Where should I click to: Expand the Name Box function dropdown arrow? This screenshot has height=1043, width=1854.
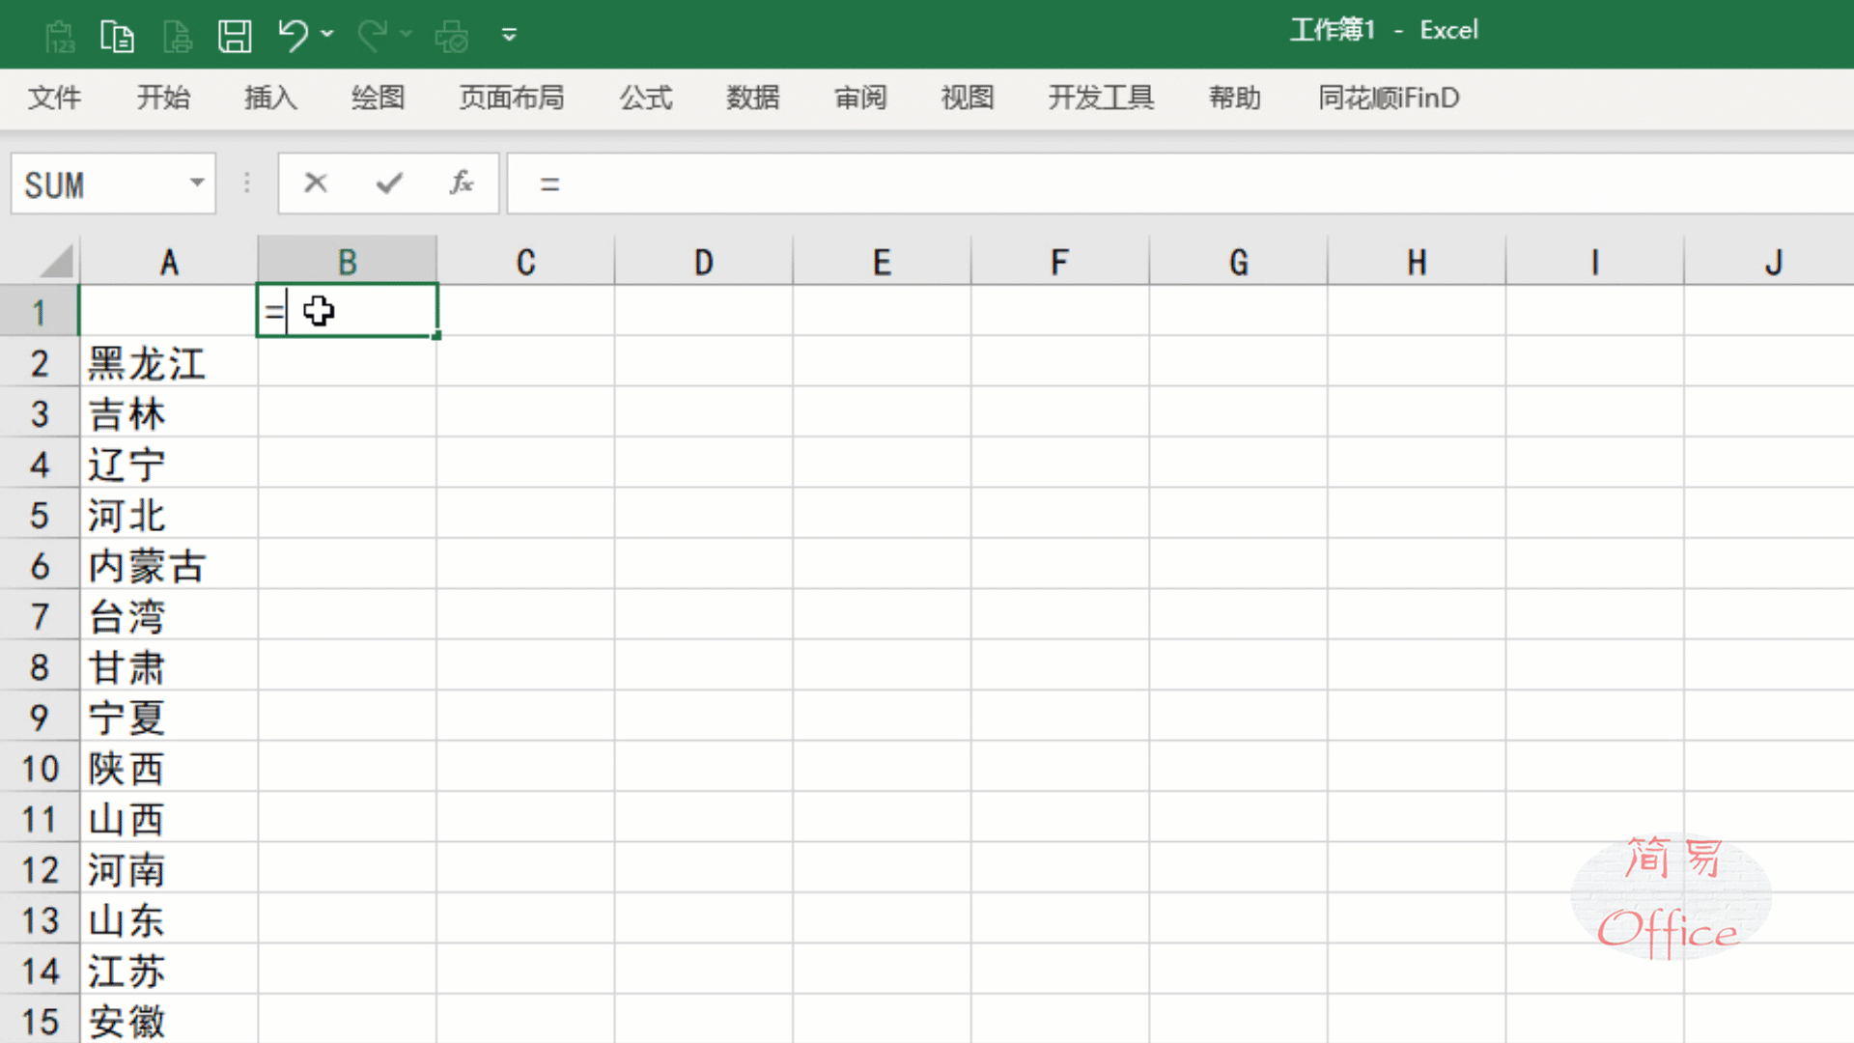point(197,183)
